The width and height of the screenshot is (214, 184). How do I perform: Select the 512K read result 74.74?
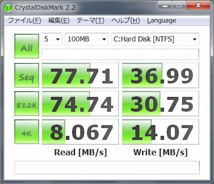[x=80, y=104]
